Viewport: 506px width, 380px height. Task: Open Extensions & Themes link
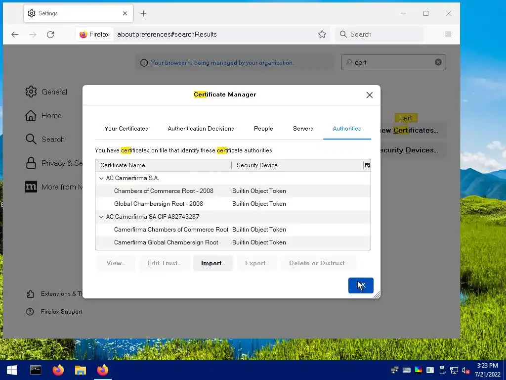(x=54, y=294)
